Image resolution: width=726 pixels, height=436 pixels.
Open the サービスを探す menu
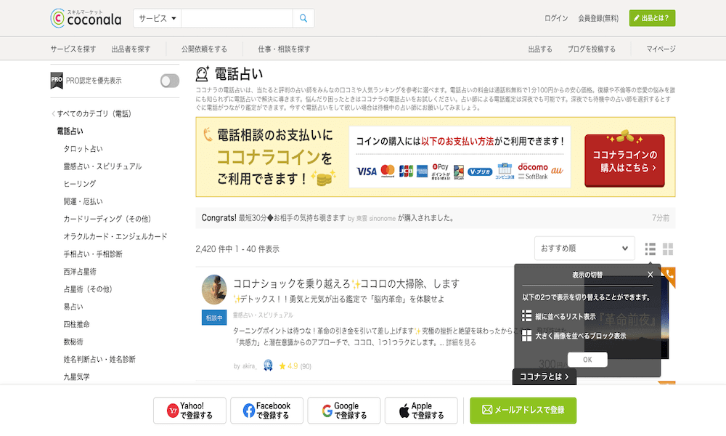73,49
